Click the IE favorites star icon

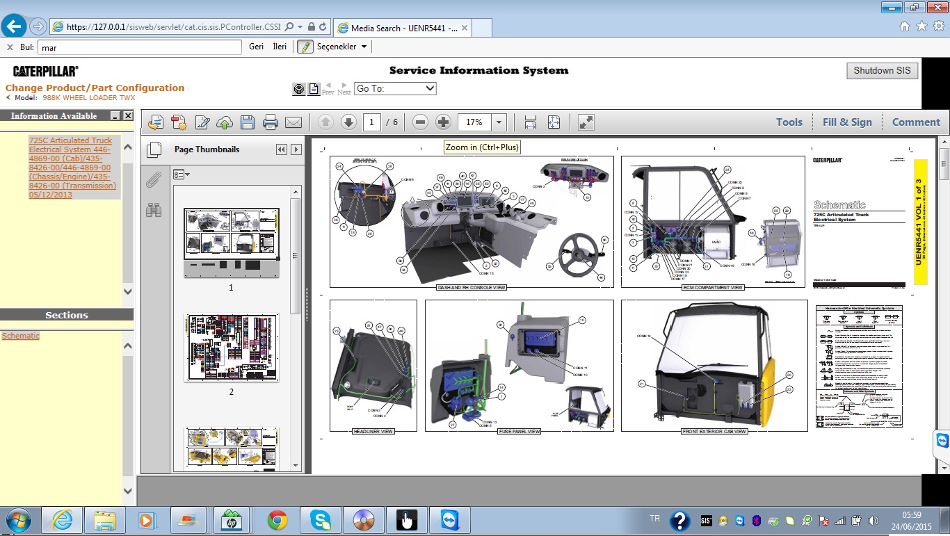coord(921,26)
